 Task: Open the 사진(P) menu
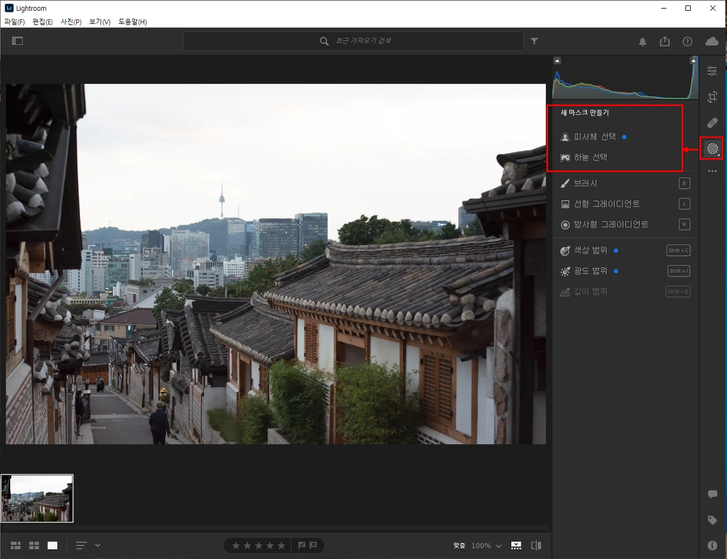coord(71,22)
